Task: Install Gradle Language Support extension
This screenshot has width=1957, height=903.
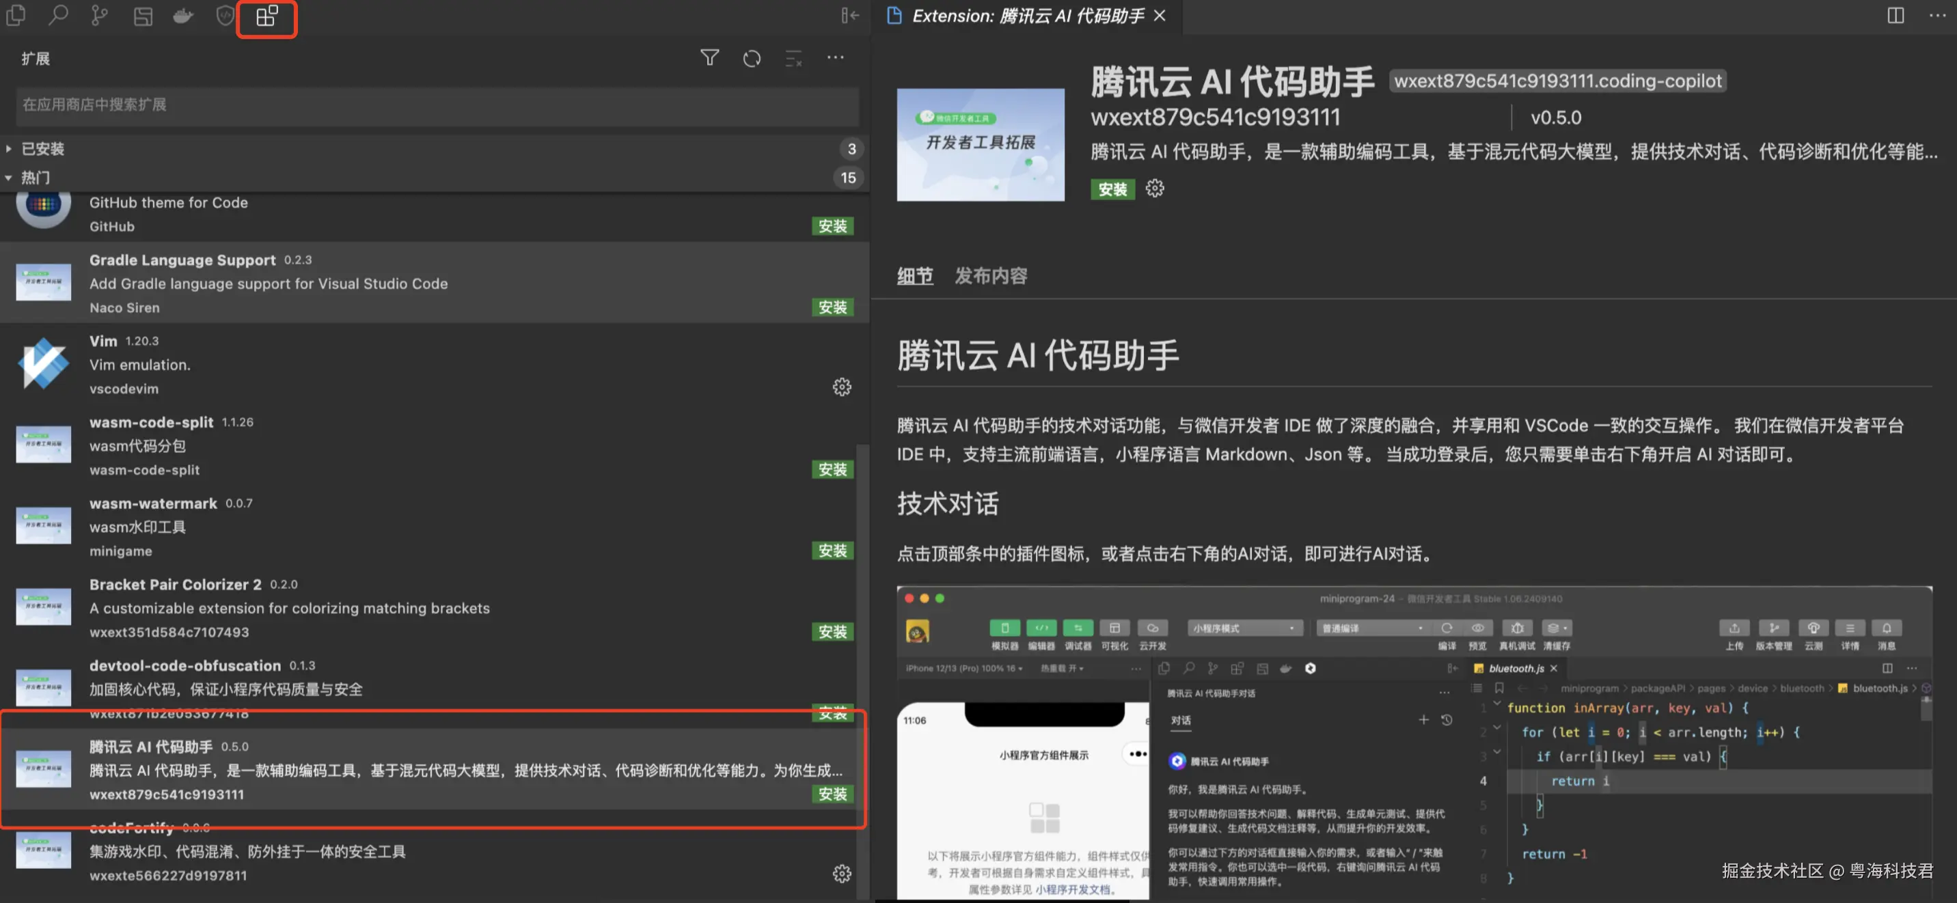Action: tap(833, 307)
